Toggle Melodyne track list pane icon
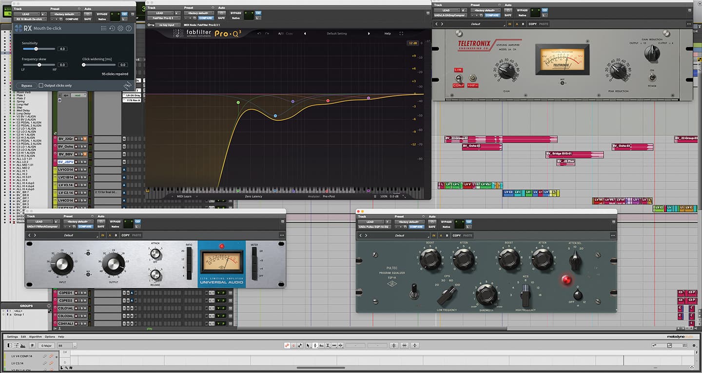 (x=9, y=345)
